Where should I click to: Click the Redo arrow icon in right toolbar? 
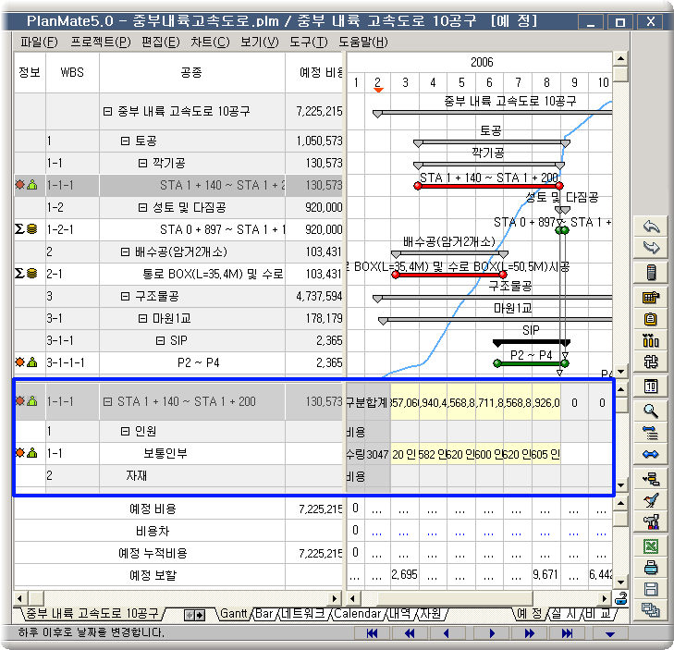point(651,247)
